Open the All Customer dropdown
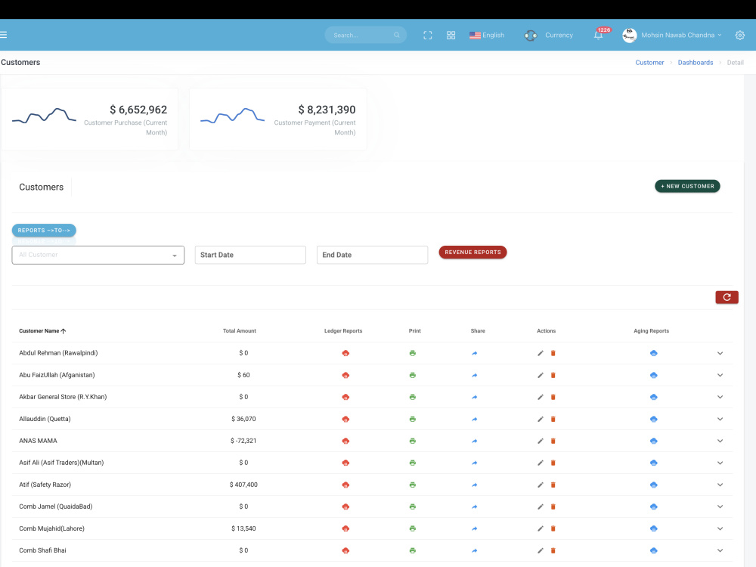756x567 pixels. (x=98, y=255)
